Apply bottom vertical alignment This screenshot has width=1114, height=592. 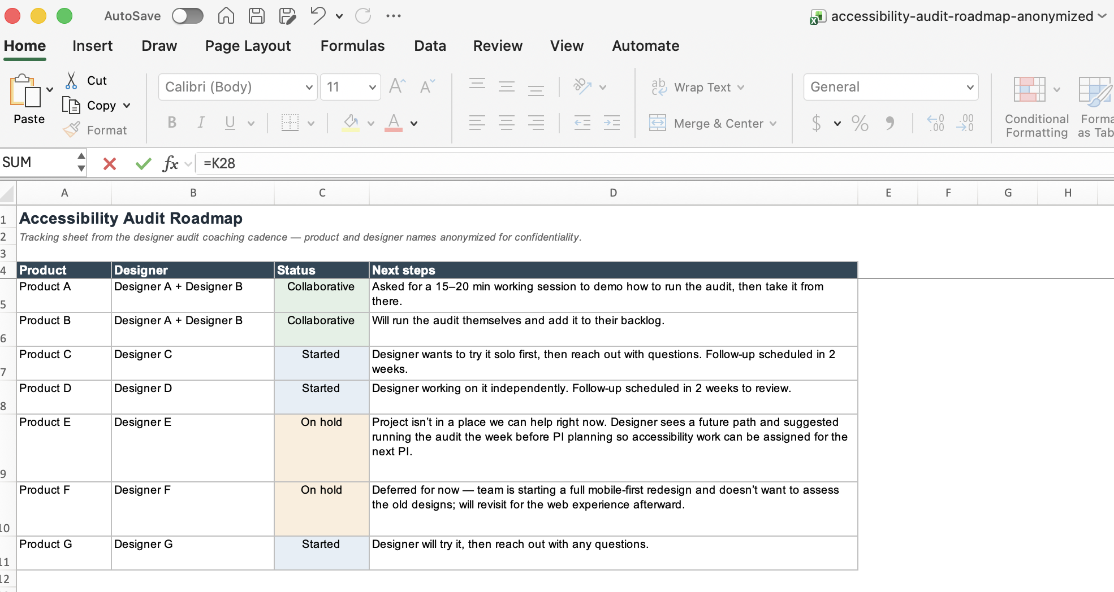pos(536,89)
